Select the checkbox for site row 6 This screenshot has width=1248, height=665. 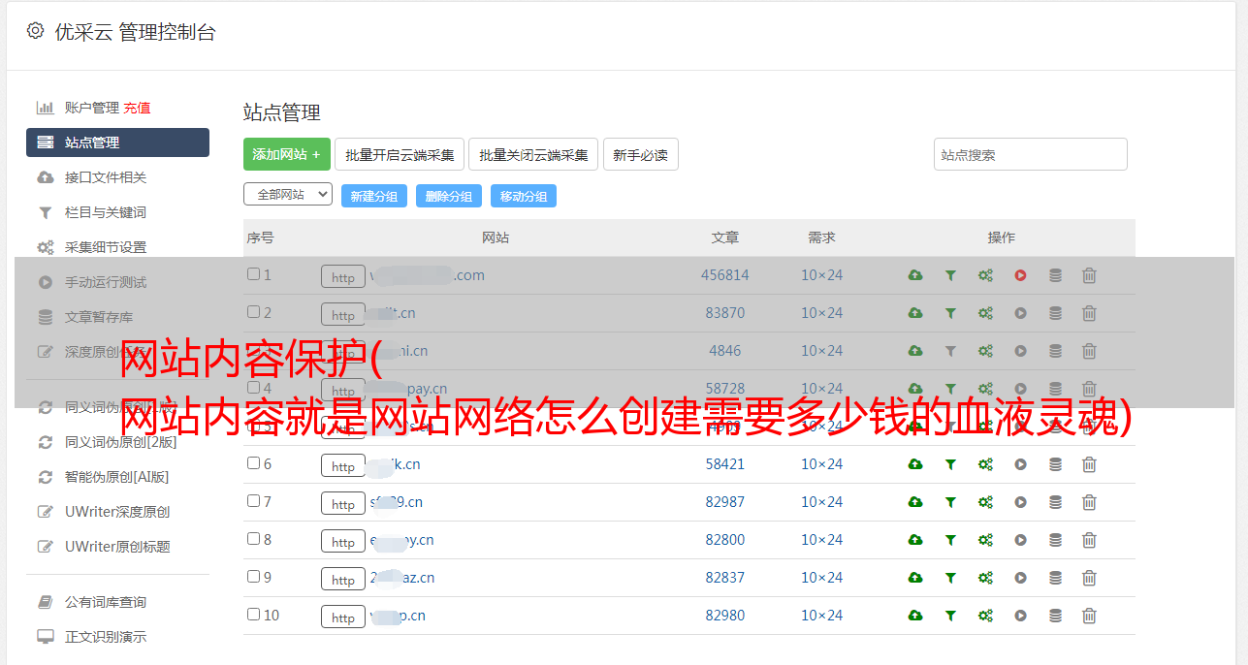254,463
